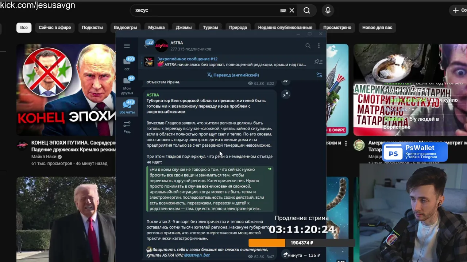Select Подкасты filter chip
The image size is (467, 262).
92,27
